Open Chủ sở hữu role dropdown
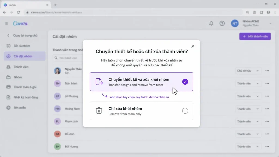Image resolution: width=279 pixels, height=157 pixels. (248, 71)
